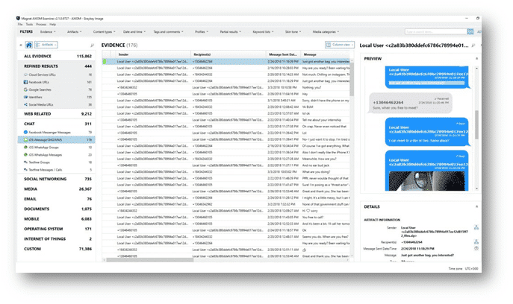Open the search icon above the artifact categories
This screenshot has width=513, height=304.
(93, 45)
